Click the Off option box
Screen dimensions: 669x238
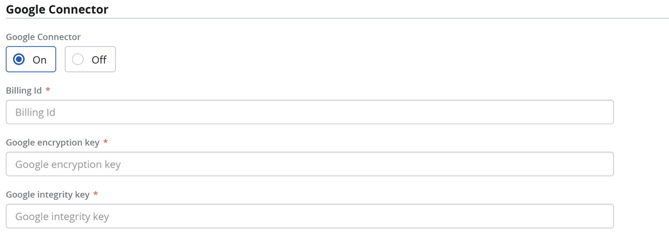[x=90, y=59]
